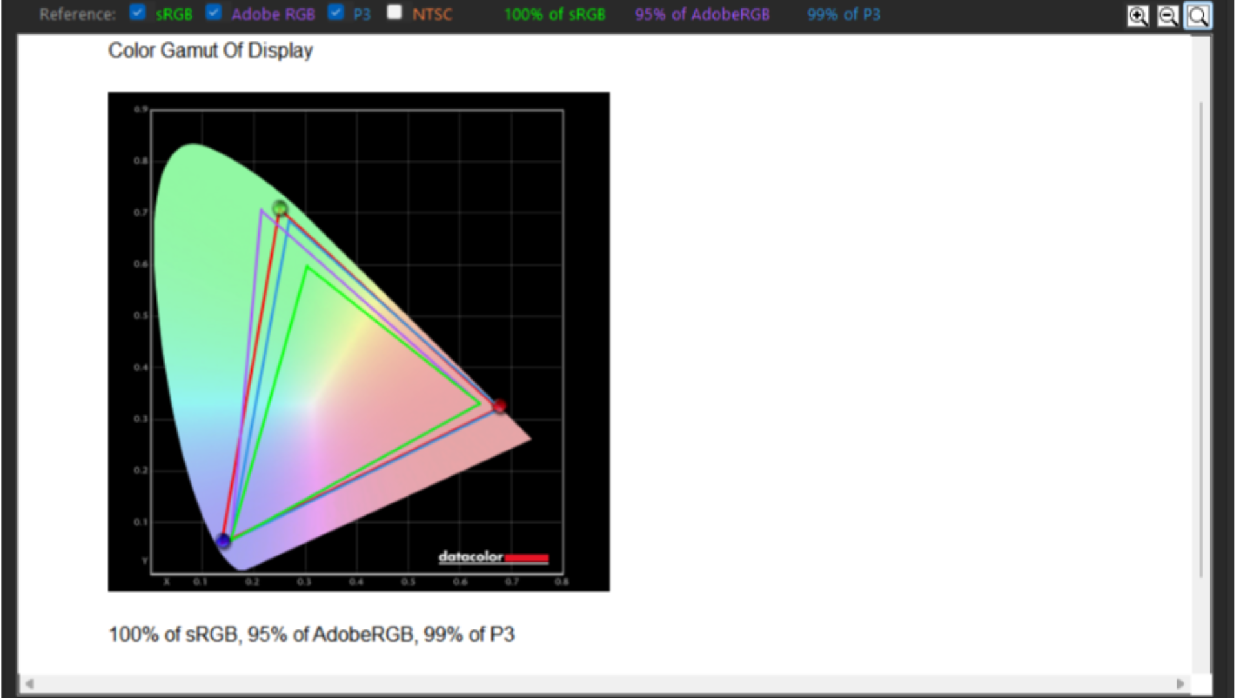Click the '100% of sRGB' result label

[x=554, y=14]
